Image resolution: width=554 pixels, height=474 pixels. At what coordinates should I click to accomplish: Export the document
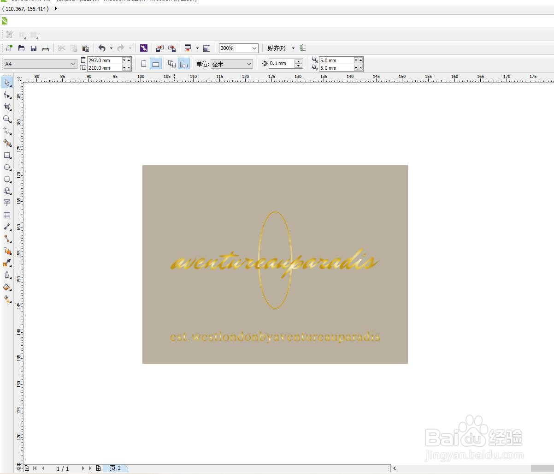tap(172, 48)
